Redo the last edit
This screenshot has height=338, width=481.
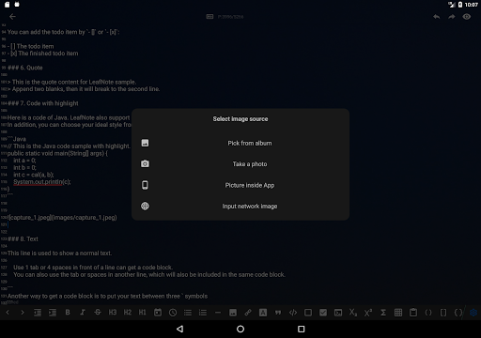tap(452, 17)
